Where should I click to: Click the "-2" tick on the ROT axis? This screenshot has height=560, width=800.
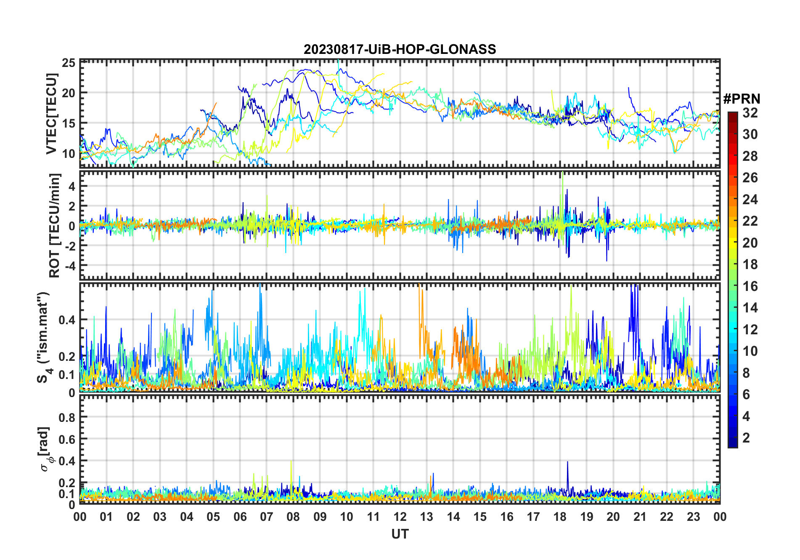pyautogui.click(x=69, y=245)
